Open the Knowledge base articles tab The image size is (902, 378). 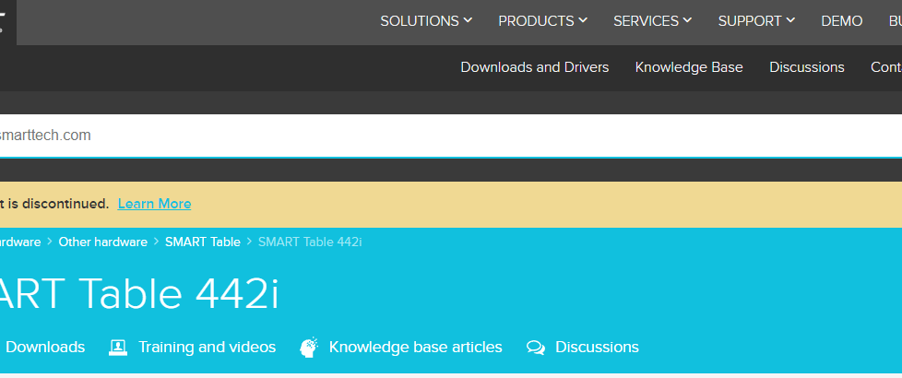(x=415, y=348)
